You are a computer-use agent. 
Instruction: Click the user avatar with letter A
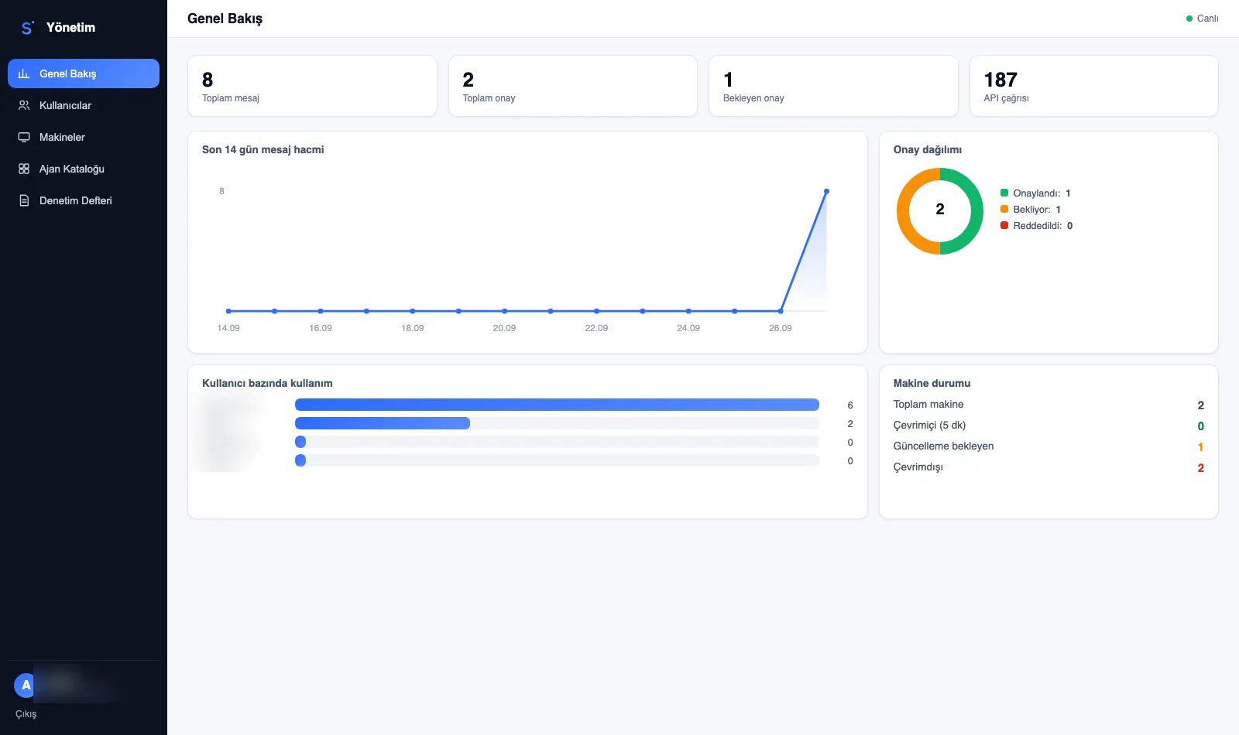(x=26, y=685)
